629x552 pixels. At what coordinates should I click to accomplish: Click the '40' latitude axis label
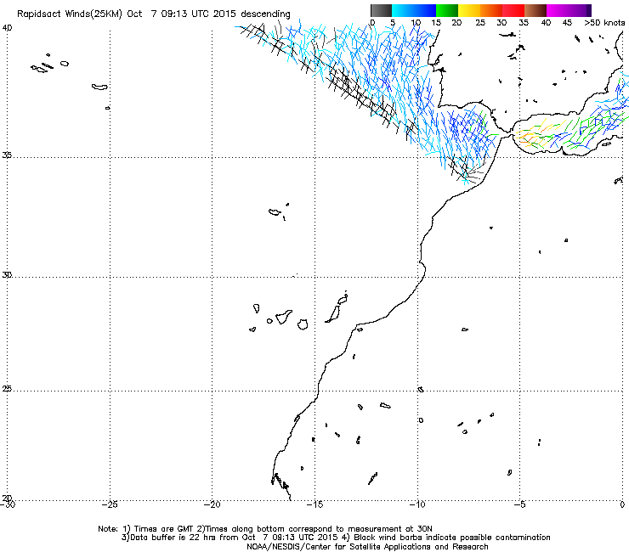pos(7,28)
